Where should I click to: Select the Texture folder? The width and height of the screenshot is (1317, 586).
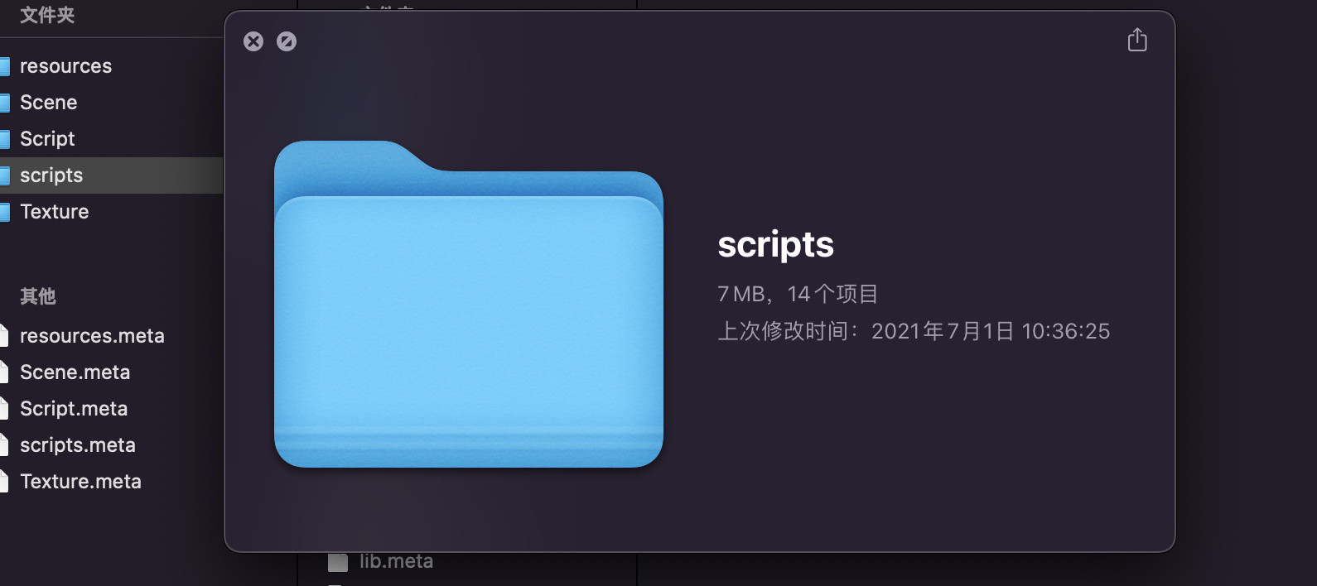click(54, 212)
